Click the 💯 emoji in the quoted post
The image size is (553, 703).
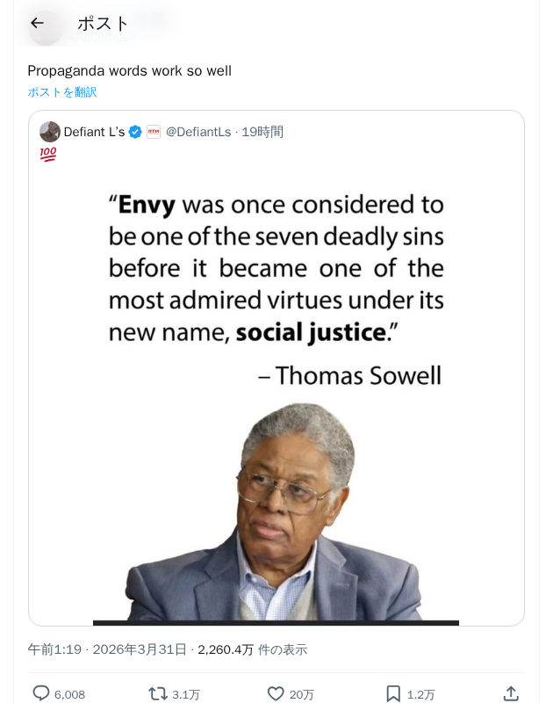click(x=48, y=155)
